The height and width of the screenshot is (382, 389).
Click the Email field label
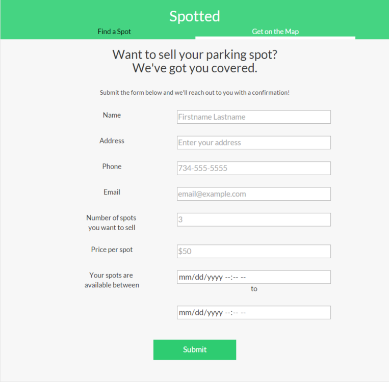pos(112,192)
